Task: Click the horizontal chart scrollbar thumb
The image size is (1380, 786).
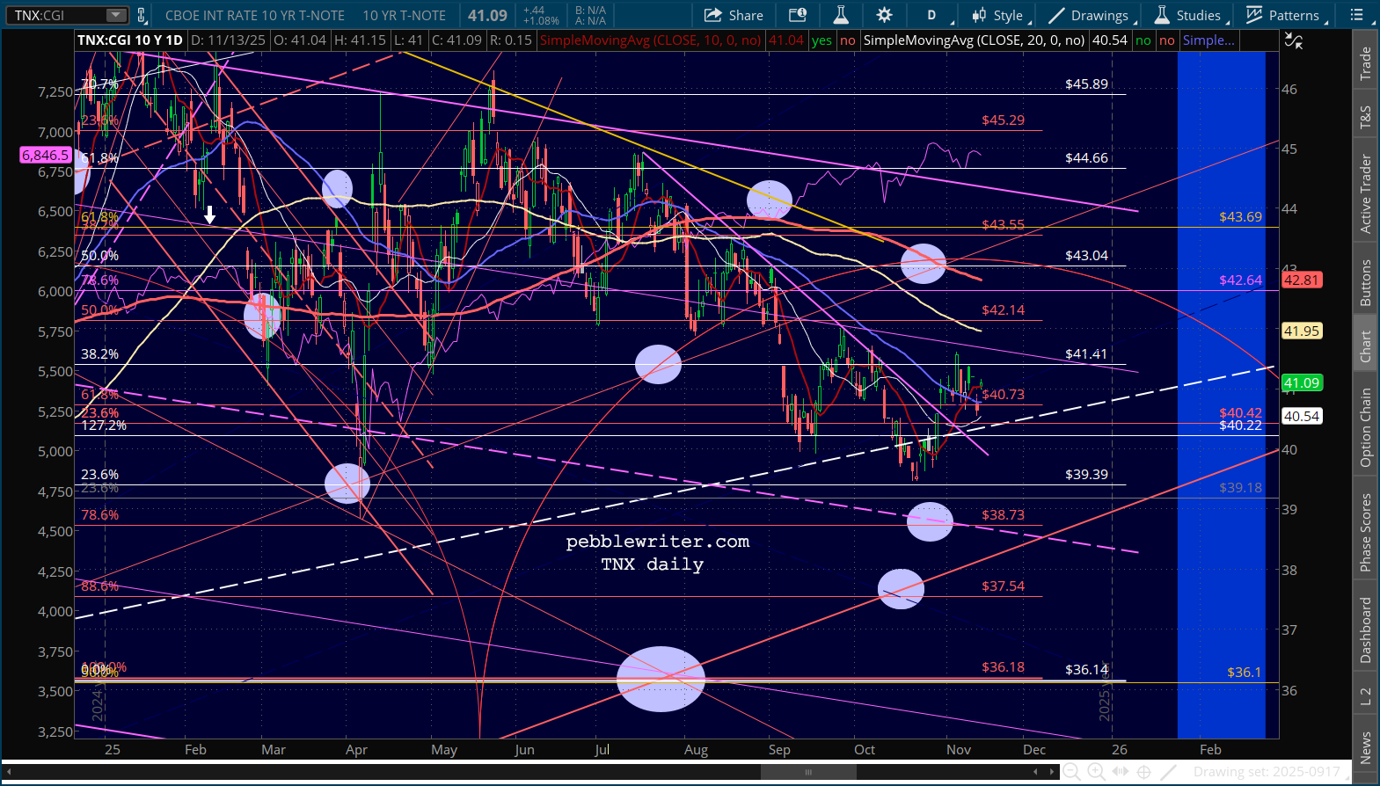Action: [x=807, y=772]
